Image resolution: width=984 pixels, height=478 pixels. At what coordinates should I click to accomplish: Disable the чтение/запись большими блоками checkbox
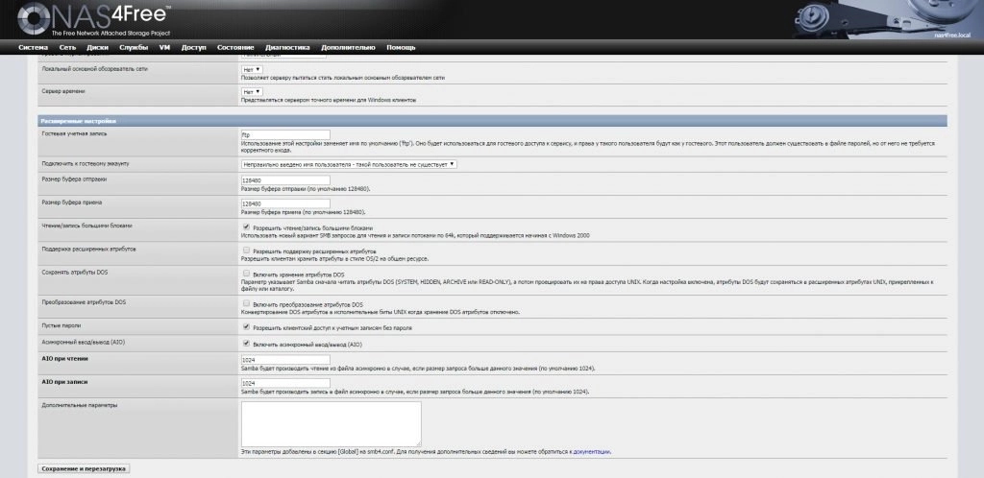[x=247, y=227]
